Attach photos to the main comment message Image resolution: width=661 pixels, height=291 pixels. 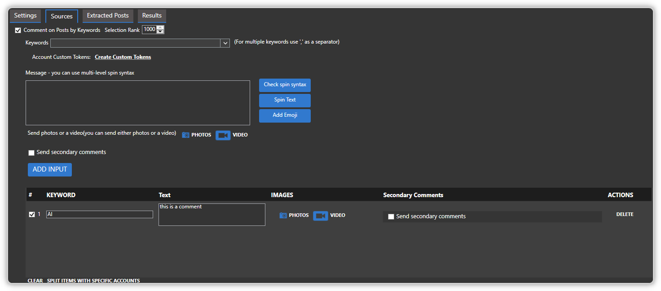tap(196, 135)
